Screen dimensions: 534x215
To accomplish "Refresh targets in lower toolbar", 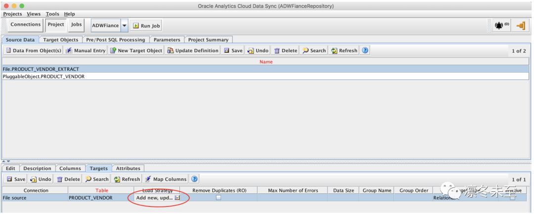I will pyautogui.click(x=127, y=179).
